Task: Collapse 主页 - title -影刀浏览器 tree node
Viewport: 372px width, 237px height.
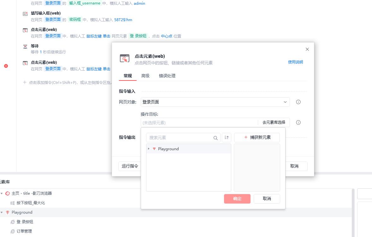Action: point(2,193)
